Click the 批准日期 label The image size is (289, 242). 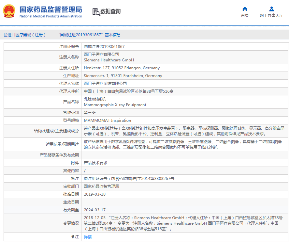coord(71,194)
